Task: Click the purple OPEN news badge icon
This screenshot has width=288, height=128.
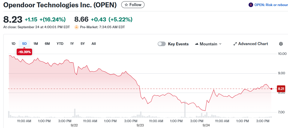Action: (x=251, y=5)
